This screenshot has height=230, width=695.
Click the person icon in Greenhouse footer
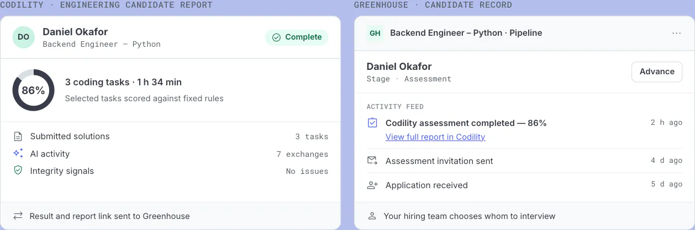[372, 216]
